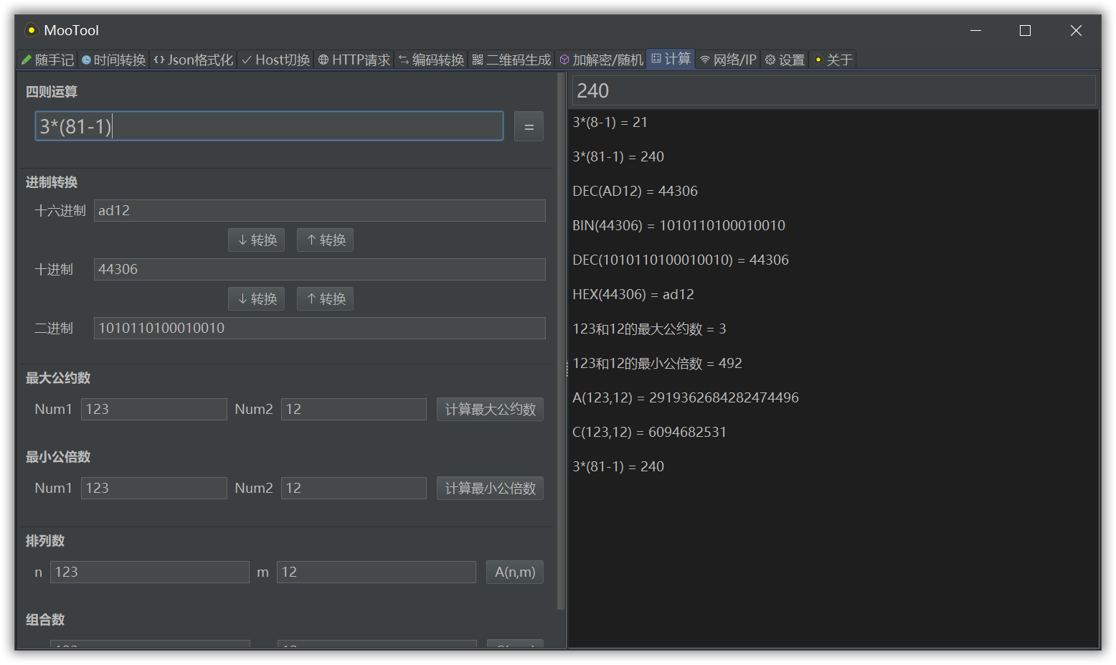Switch to the 编码转换 tab
The width and height of the screenshot is (1116, 665).
[x=432, y=60]
